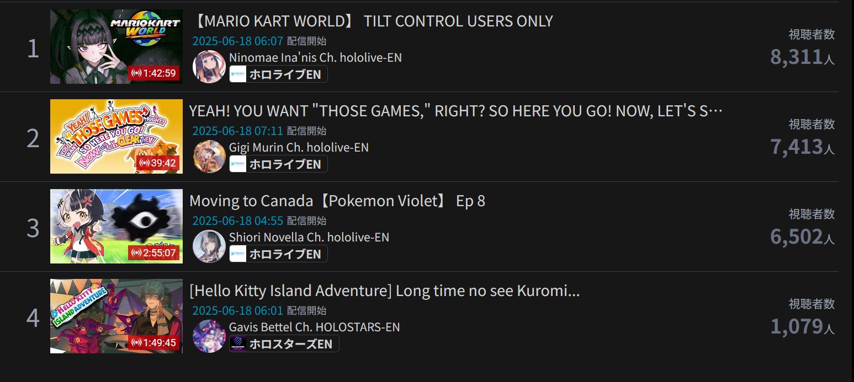
Task: Open the Moving to Canada Pokemon Violet title
Action: [337, 201]
